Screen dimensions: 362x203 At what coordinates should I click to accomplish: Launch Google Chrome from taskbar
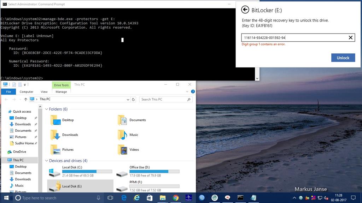point(175,198)
